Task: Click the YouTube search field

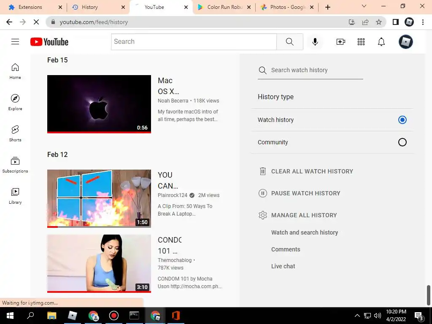Action: tap(194, 42)
